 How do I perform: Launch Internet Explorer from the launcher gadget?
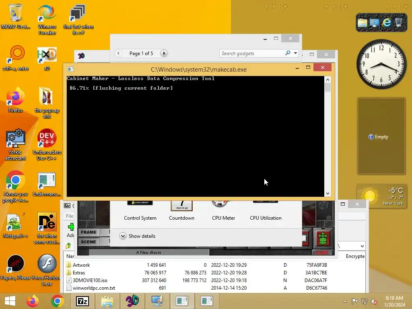click(x=387, y=23)
